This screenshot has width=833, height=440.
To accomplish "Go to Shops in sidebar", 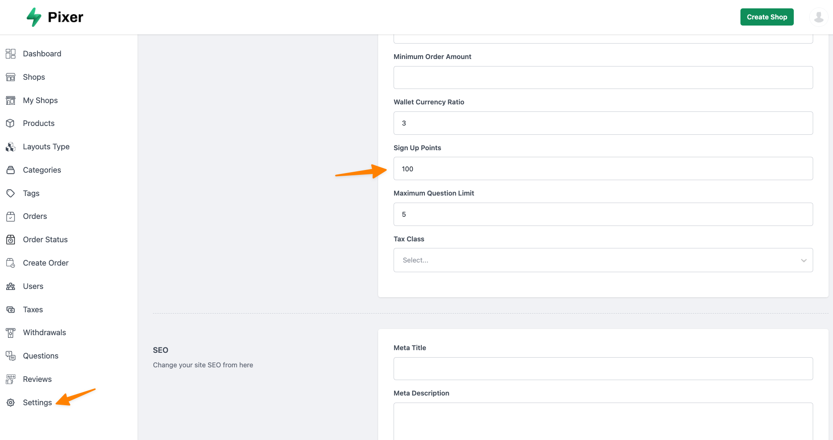I will (x=34, y=77).
